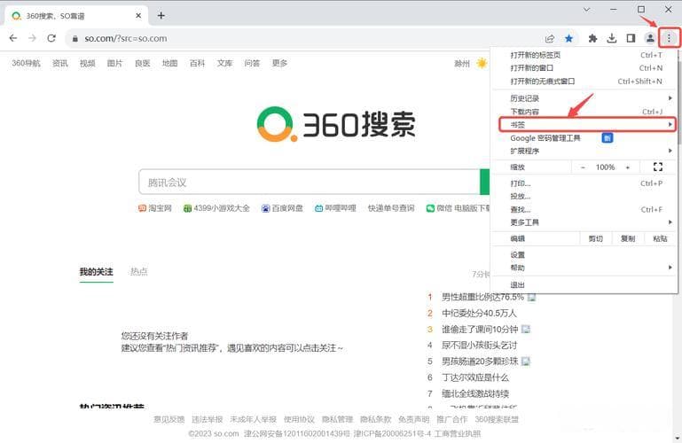Expand the 更多工具 submenu
Image resolution: width=682 pixels, height=443 pixels.
coord(584,222)
